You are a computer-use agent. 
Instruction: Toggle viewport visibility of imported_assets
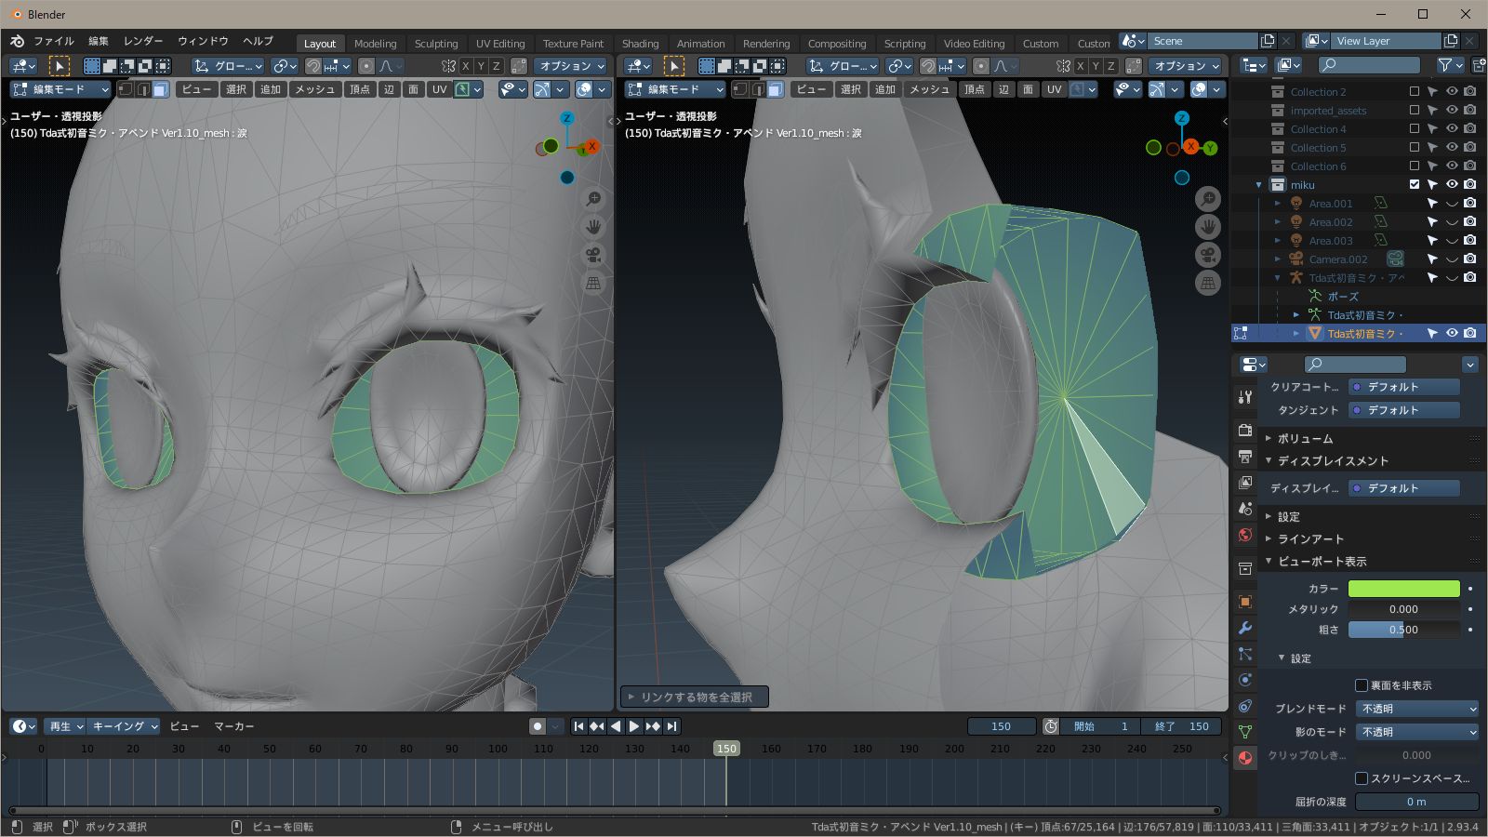tap(1452, 111)
